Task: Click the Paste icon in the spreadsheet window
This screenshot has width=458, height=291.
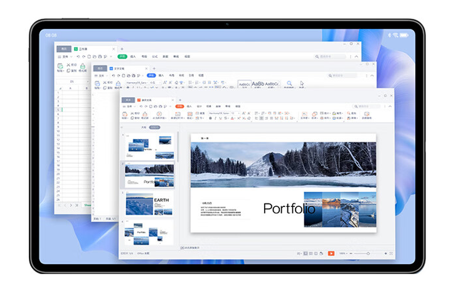Action: pos(60,66)
